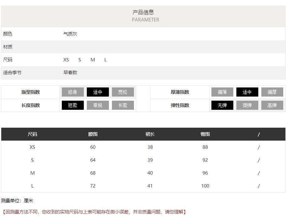Click the 早春款 season value
This screenshot has width=287, height=218.
click(x=70, y=73)
